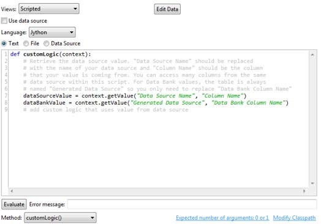Select the Text radio button
The image size is (321, 224).
click(x=4, y=43)
